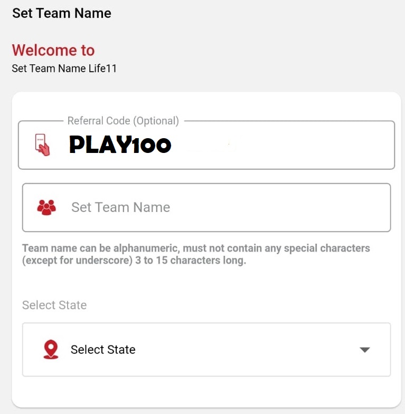Click the 'Set Team Name Life11' subtitle
Screen dimensions: 405x414
click(x=64, y=69)
